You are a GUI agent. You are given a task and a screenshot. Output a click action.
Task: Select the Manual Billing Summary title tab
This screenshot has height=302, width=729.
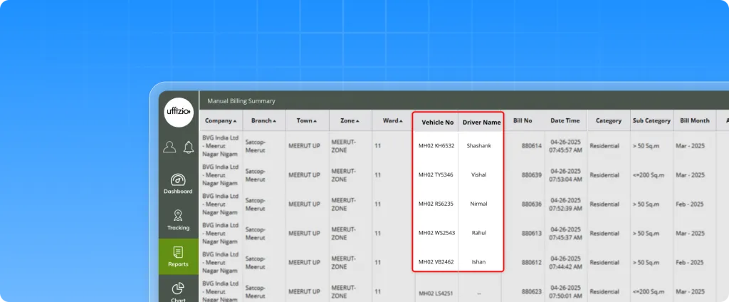241,101
